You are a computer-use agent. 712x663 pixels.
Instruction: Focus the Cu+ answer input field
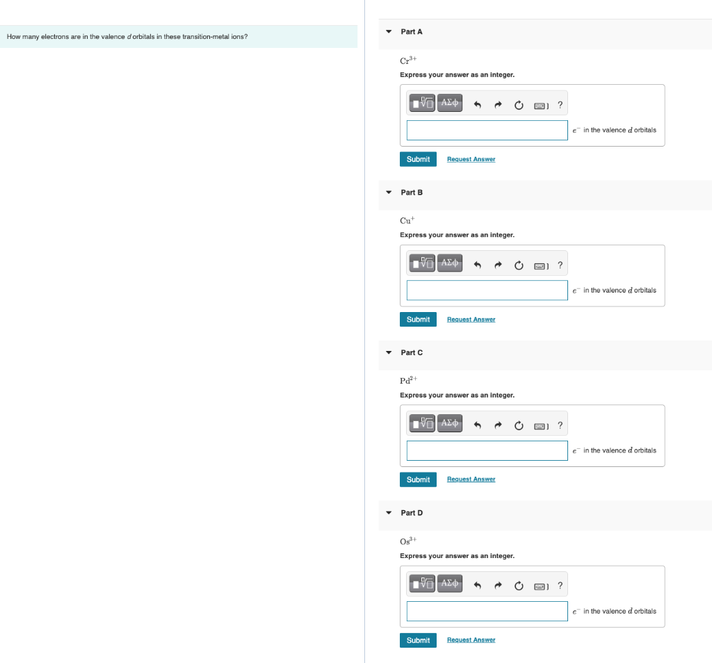tap(487, 290)
